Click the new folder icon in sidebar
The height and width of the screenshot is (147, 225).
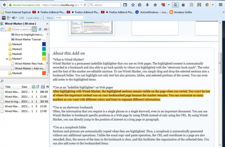(9, 29)
